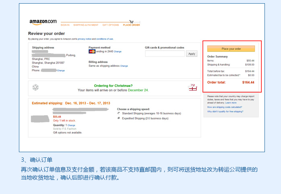Image resolution: width=281 pixels, height=194 pixels.
Task: Click the shopping cart progress icon
Action: (131, 22)
